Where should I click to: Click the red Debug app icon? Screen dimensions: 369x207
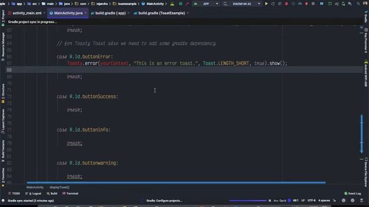pos(287,4)
